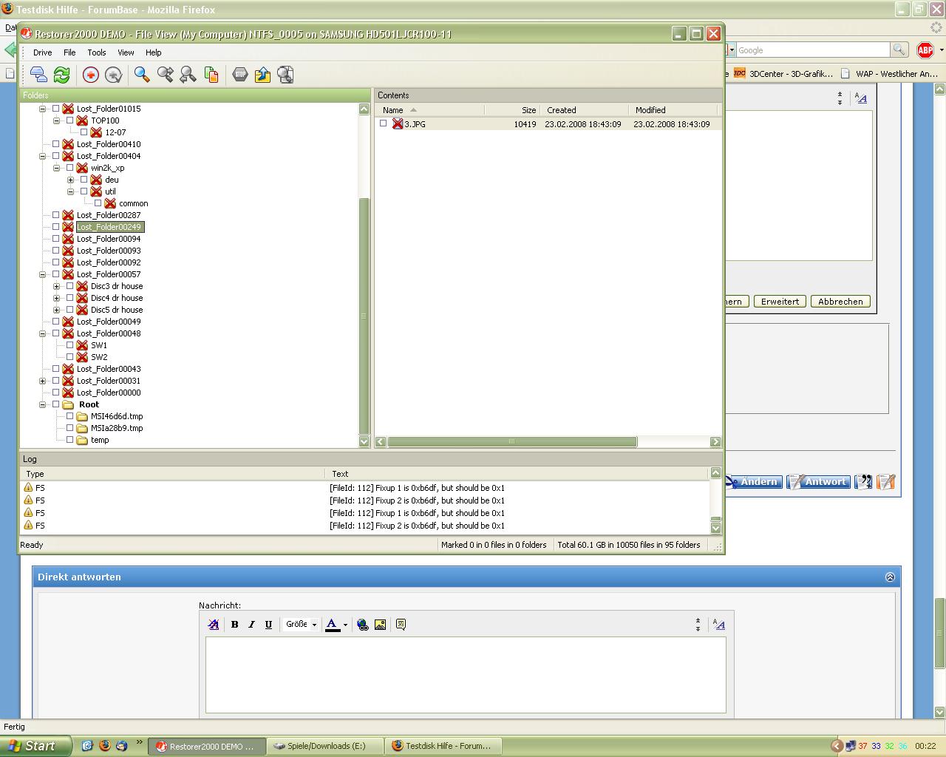Viewport: 946px width, 757px height.
Task: Tick the Lost_Folder01015 checkbox
Action: [55, 109]
